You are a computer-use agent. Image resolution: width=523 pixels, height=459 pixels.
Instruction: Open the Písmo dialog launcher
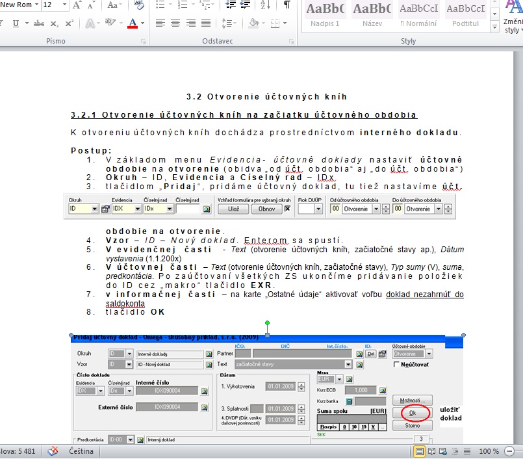(x=144, y=42)
